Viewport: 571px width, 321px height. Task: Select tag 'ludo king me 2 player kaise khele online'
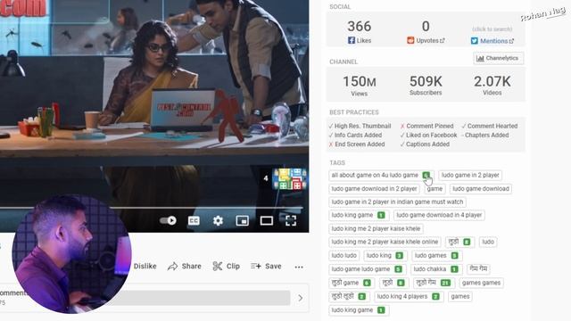385,242
